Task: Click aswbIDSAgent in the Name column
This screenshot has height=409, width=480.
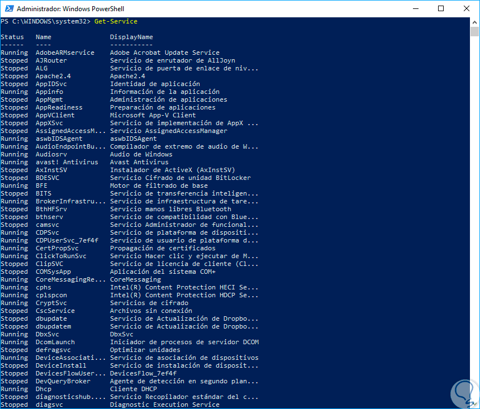Action: click(x=59, y=139)
